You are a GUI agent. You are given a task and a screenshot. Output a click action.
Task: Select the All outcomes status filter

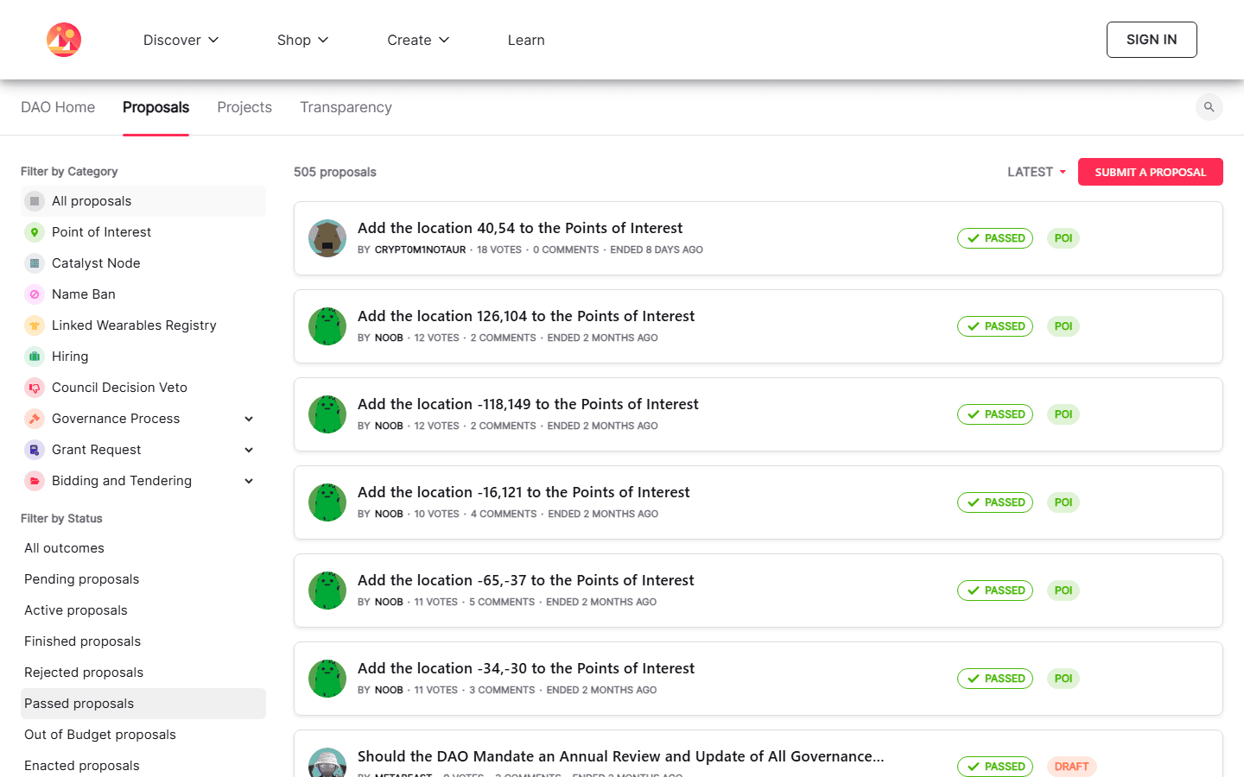tap(143, 548)
